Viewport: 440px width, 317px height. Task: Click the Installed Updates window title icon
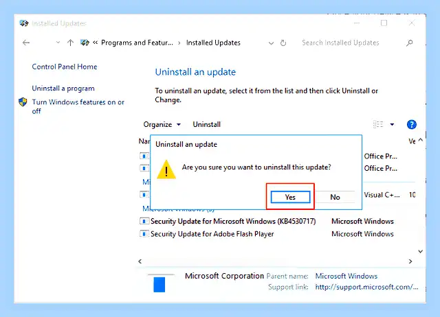coord(24,23)
